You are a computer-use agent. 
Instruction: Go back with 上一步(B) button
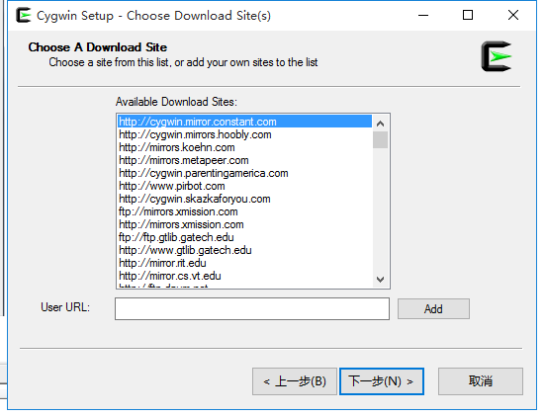click(x=295, y=381)
